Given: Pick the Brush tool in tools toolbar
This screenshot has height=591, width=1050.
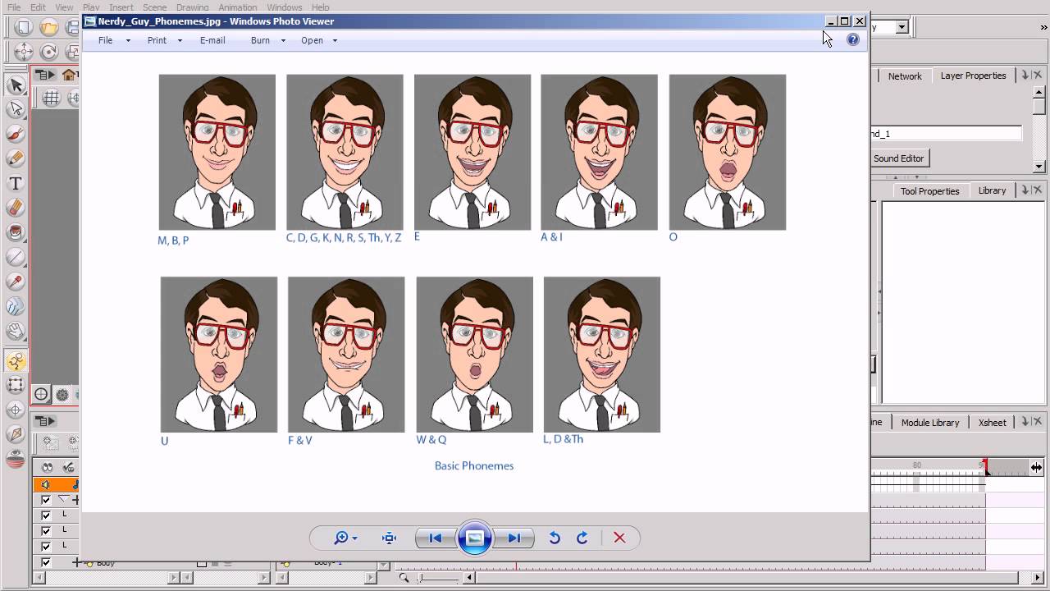Looking at the screenshot, I should [x=16, y=134].
